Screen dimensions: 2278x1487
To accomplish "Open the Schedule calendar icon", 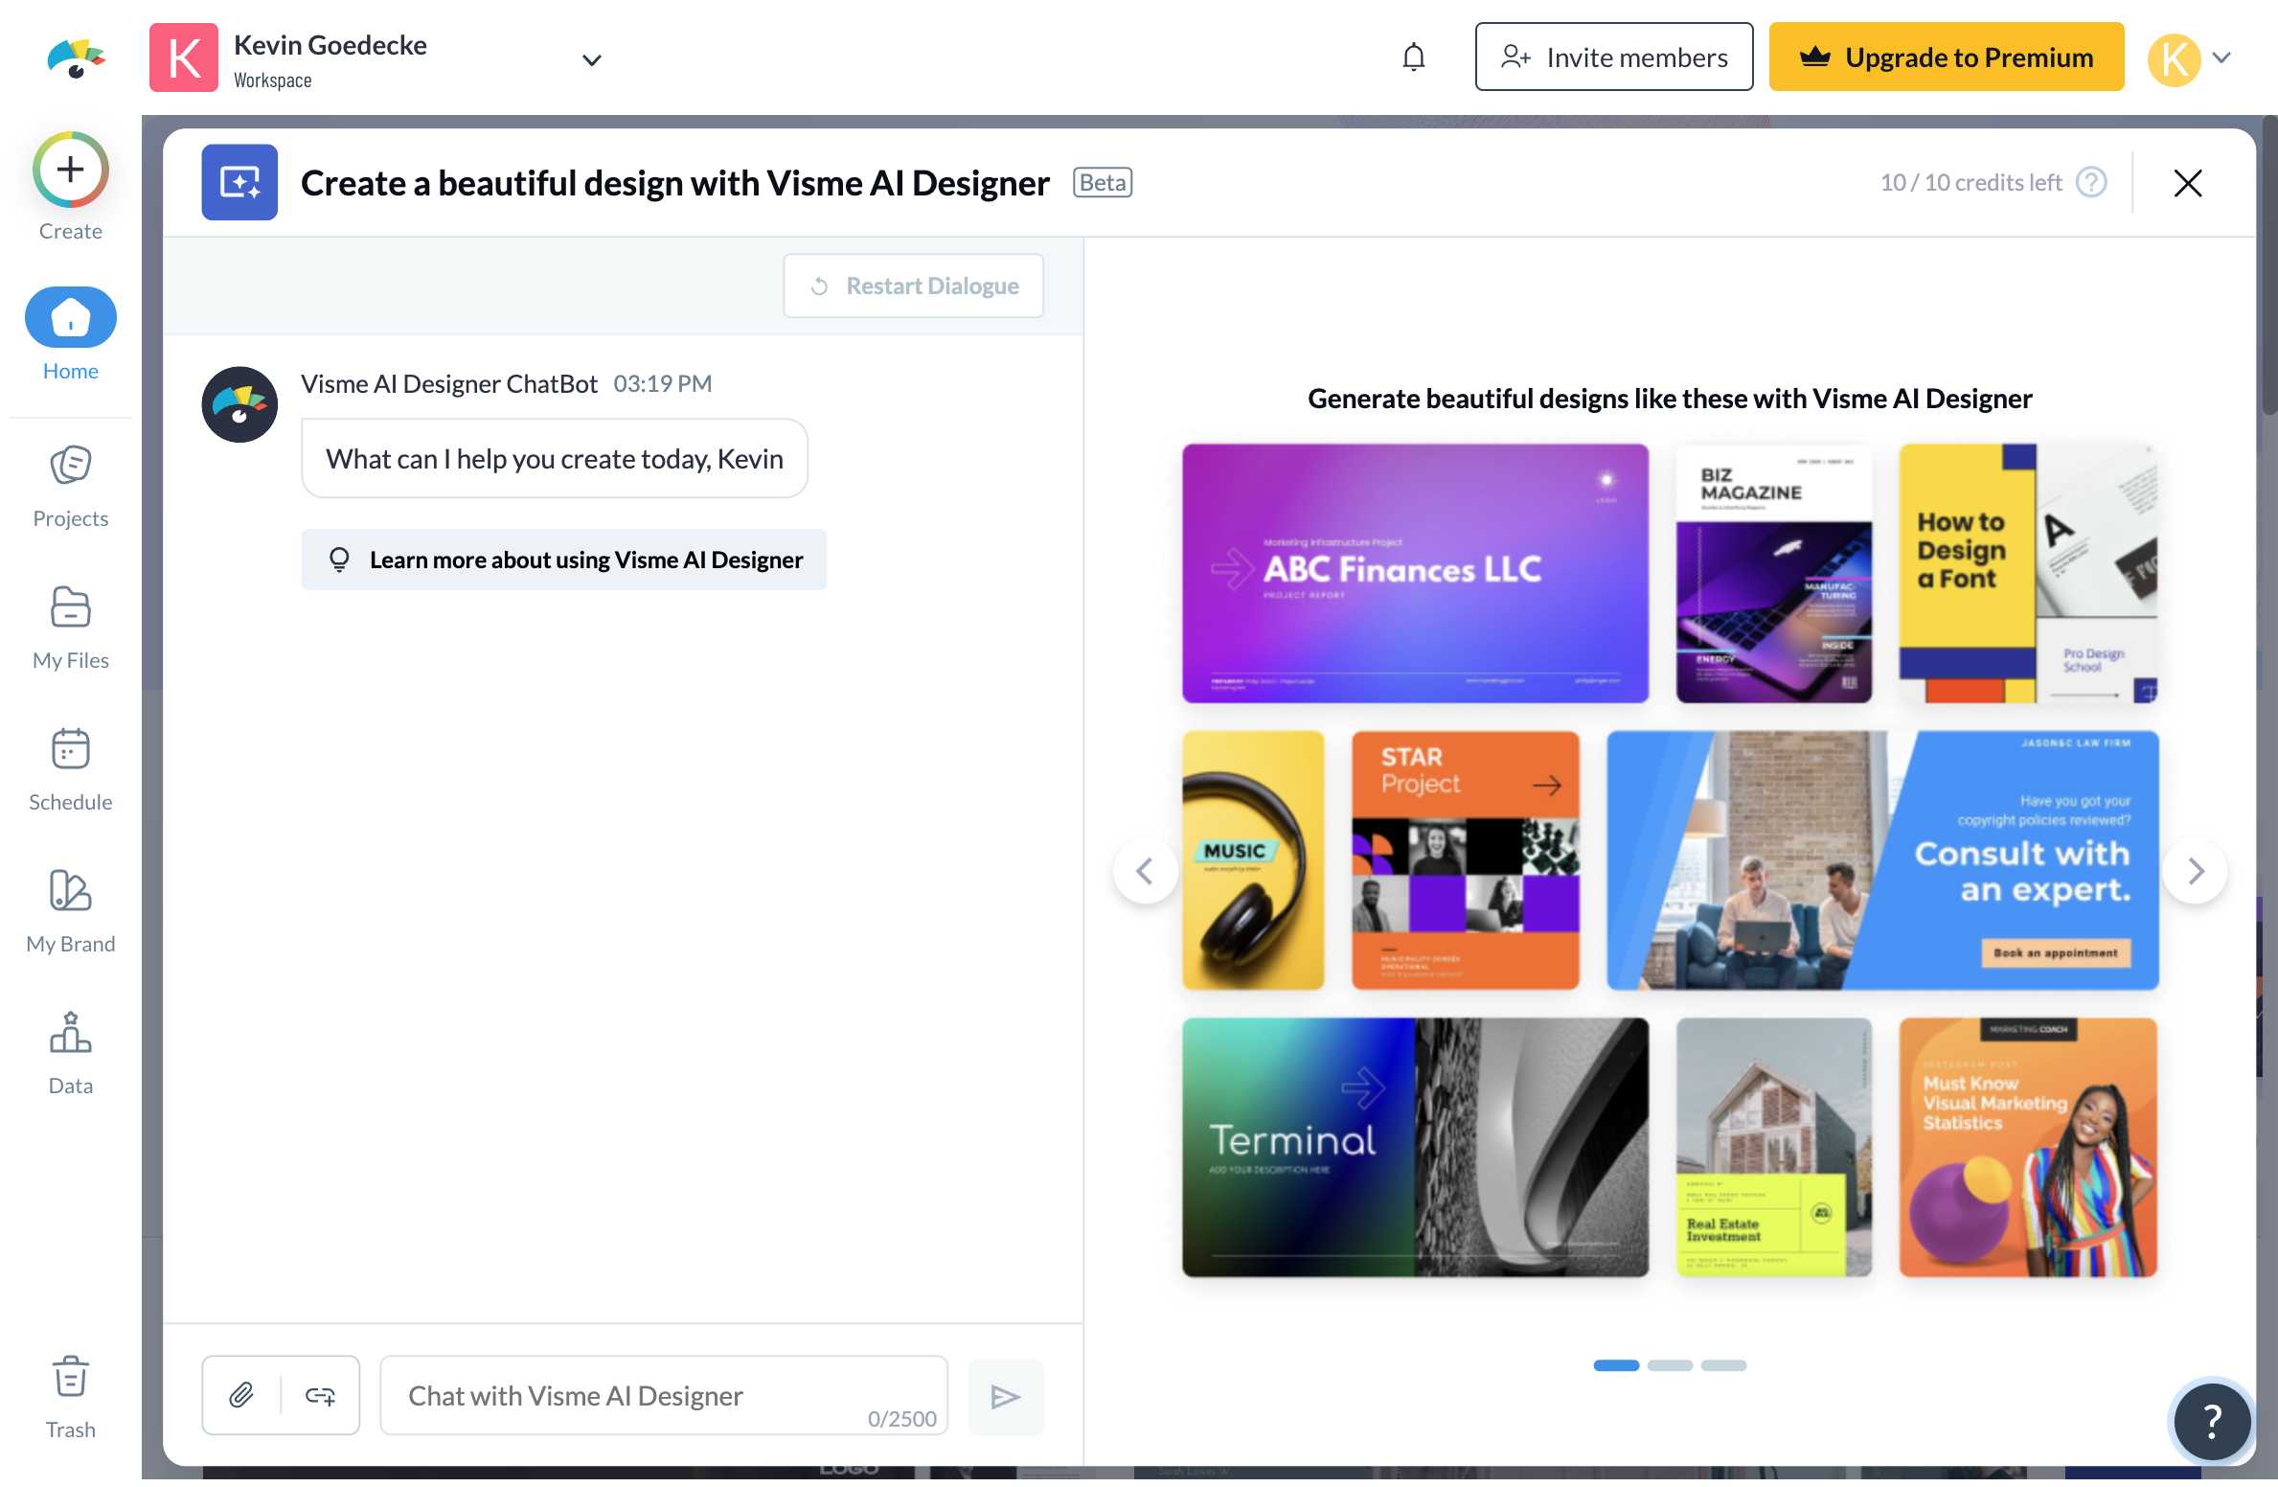I will pyautogui.click(x=70, y=749).
